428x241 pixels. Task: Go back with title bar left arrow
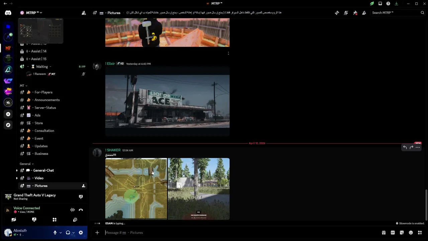[5, 3]
